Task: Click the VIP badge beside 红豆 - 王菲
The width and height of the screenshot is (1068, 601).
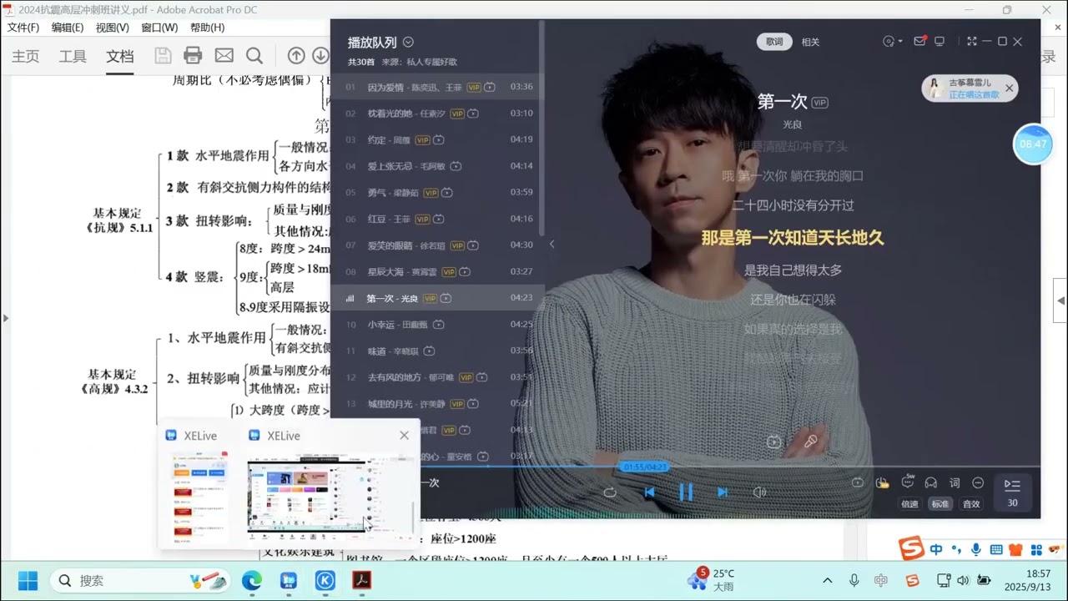Action: 421,219
